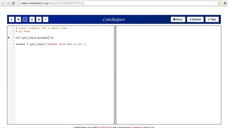Bookmark this page with the star icon
This screenshot has width=228, height=128.
pos(219,3)
